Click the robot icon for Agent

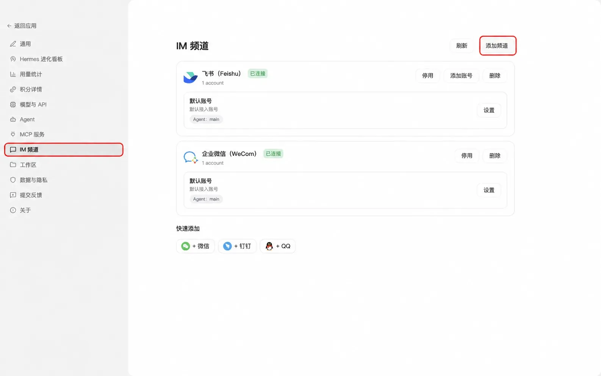[13, 119]
